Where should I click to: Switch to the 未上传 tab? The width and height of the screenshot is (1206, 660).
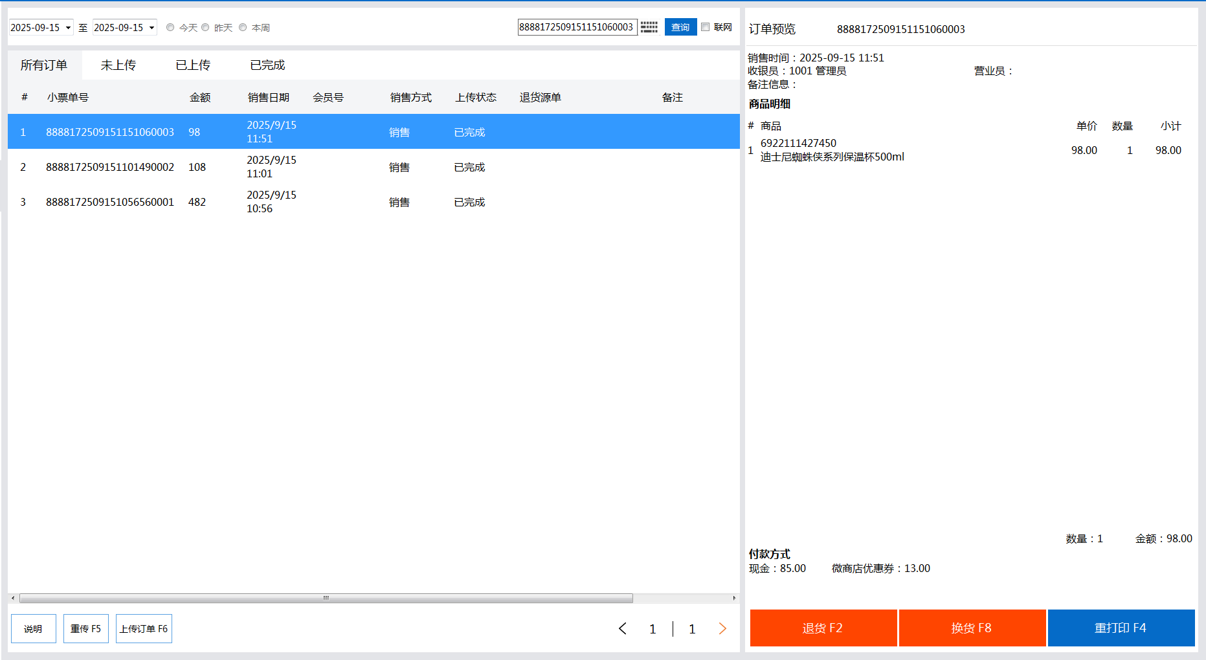pyautogui.click(x=118, y=65)
